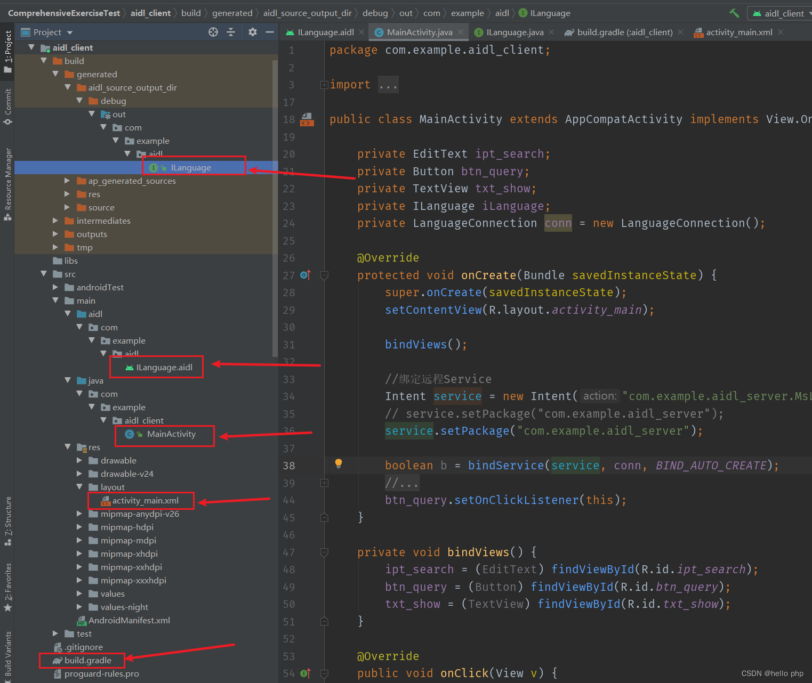Select the drawable-v24 folder
Image resolution: width=812 pixels, height=683 pixels.
pyautogui.click(x=127, y=474)
